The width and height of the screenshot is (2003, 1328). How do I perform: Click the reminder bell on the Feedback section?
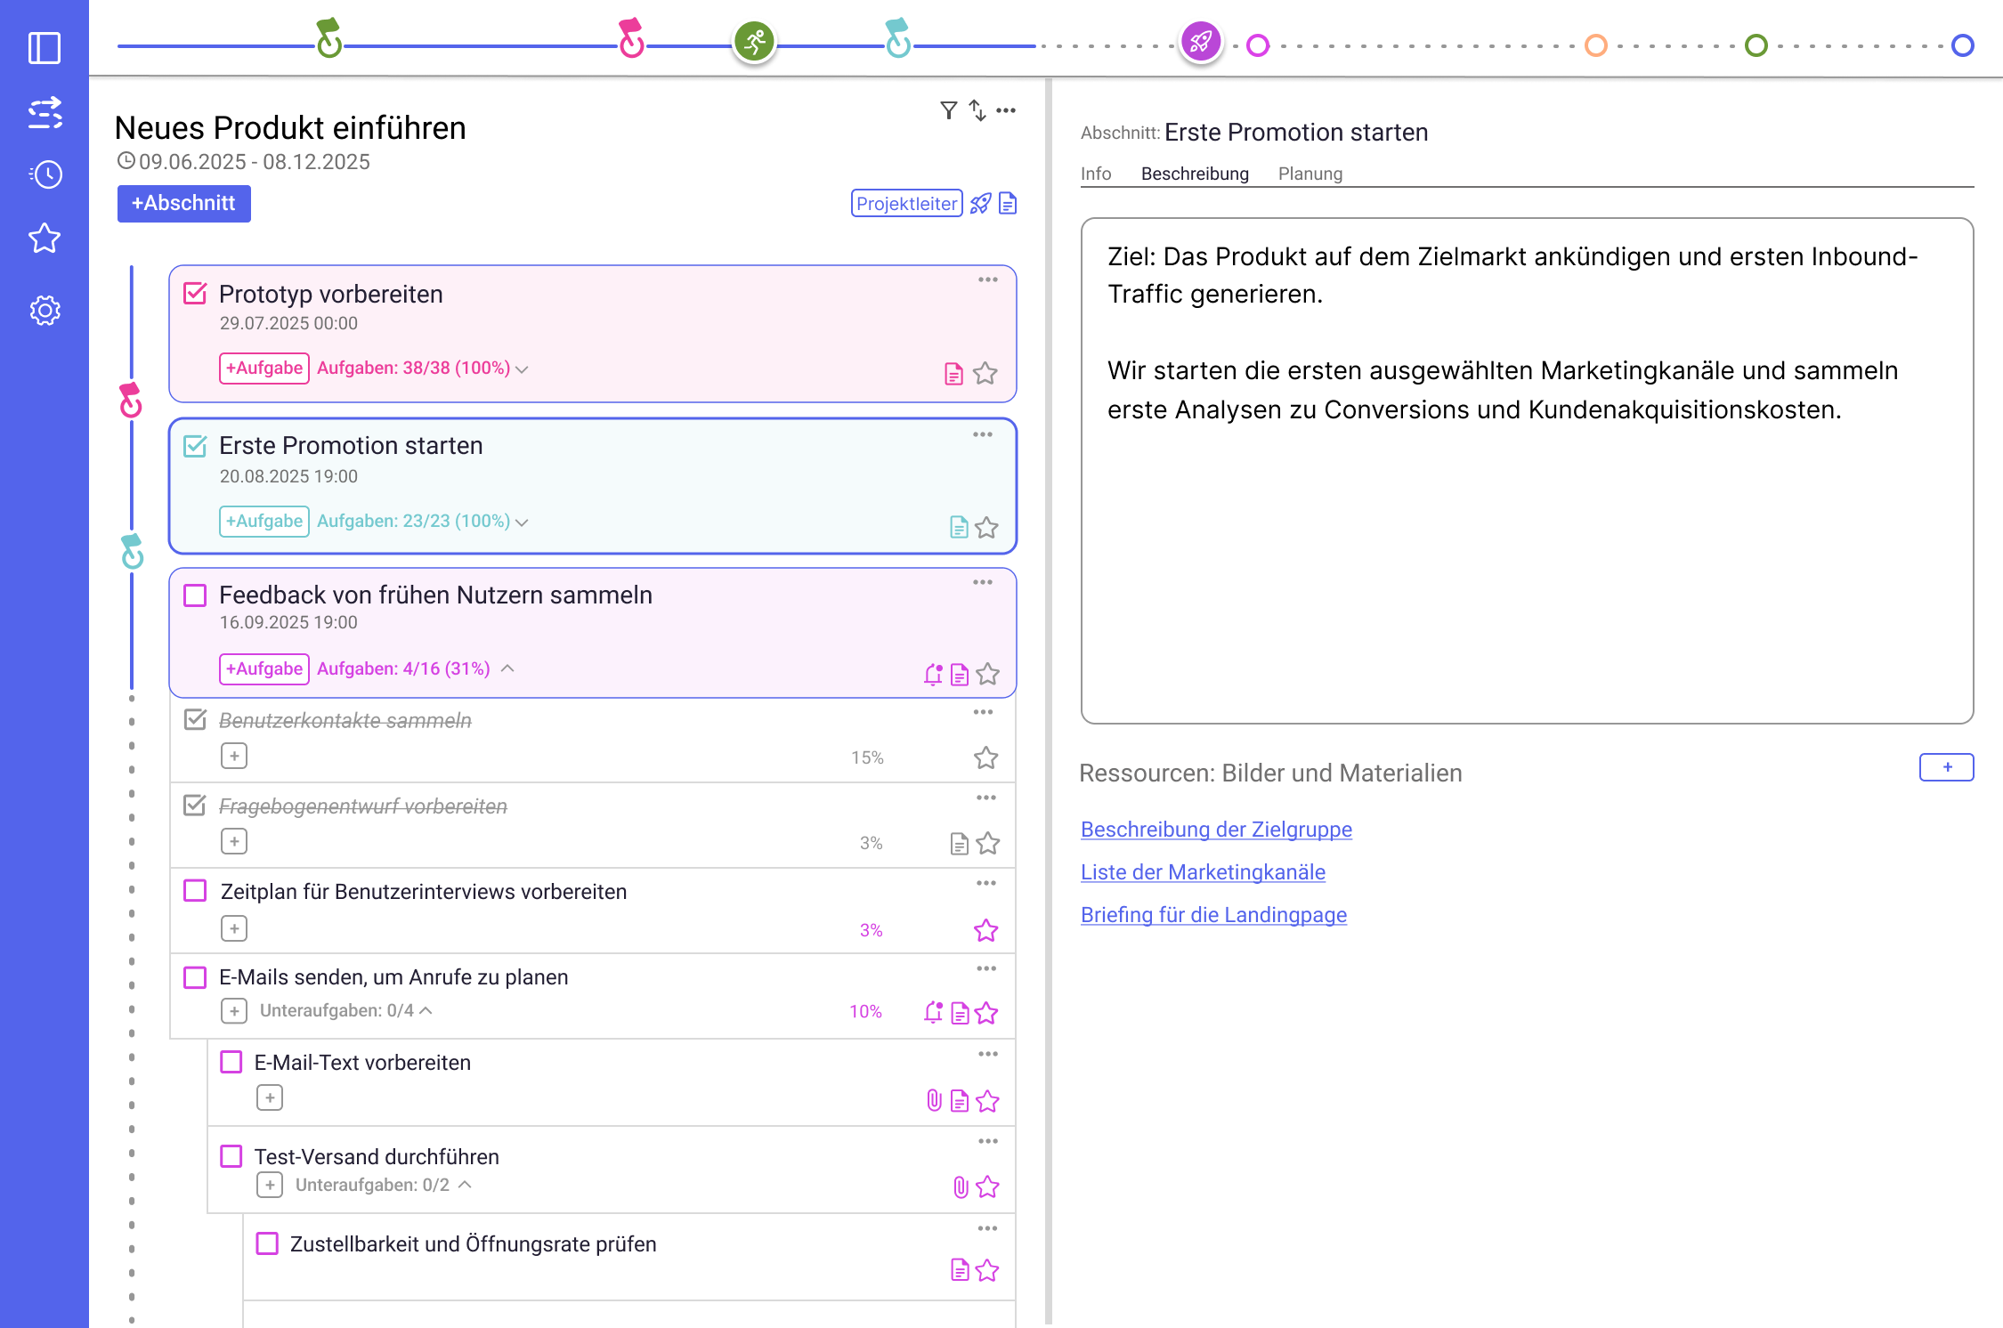pos(933,675)
